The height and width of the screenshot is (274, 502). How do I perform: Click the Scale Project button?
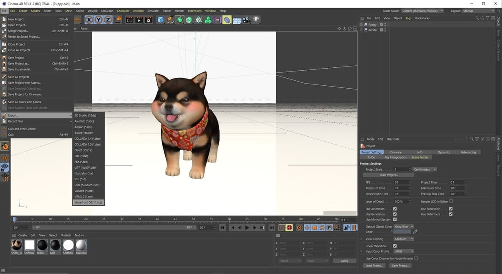388,175
